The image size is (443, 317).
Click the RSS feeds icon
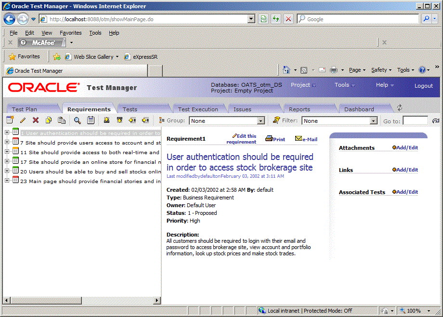pyautogui.click(x=304, y=70)
